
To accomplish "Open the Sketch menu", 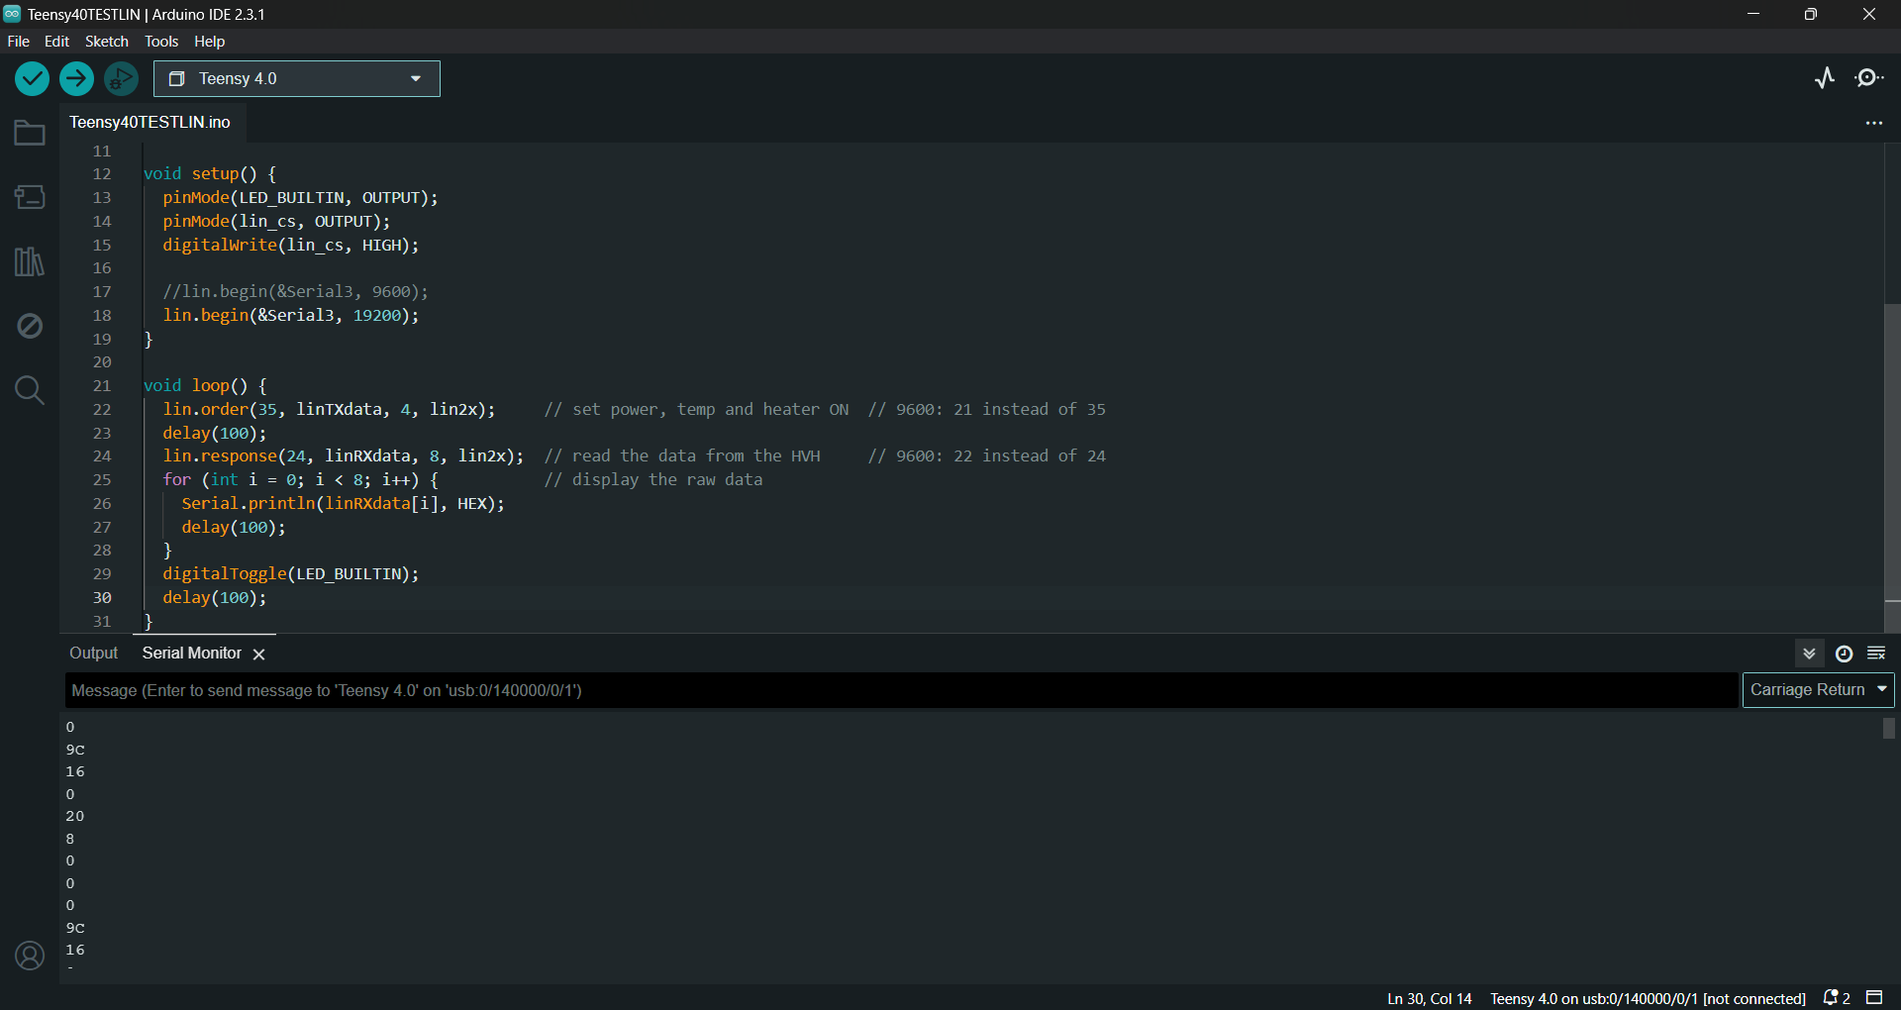I will [106, 42].
